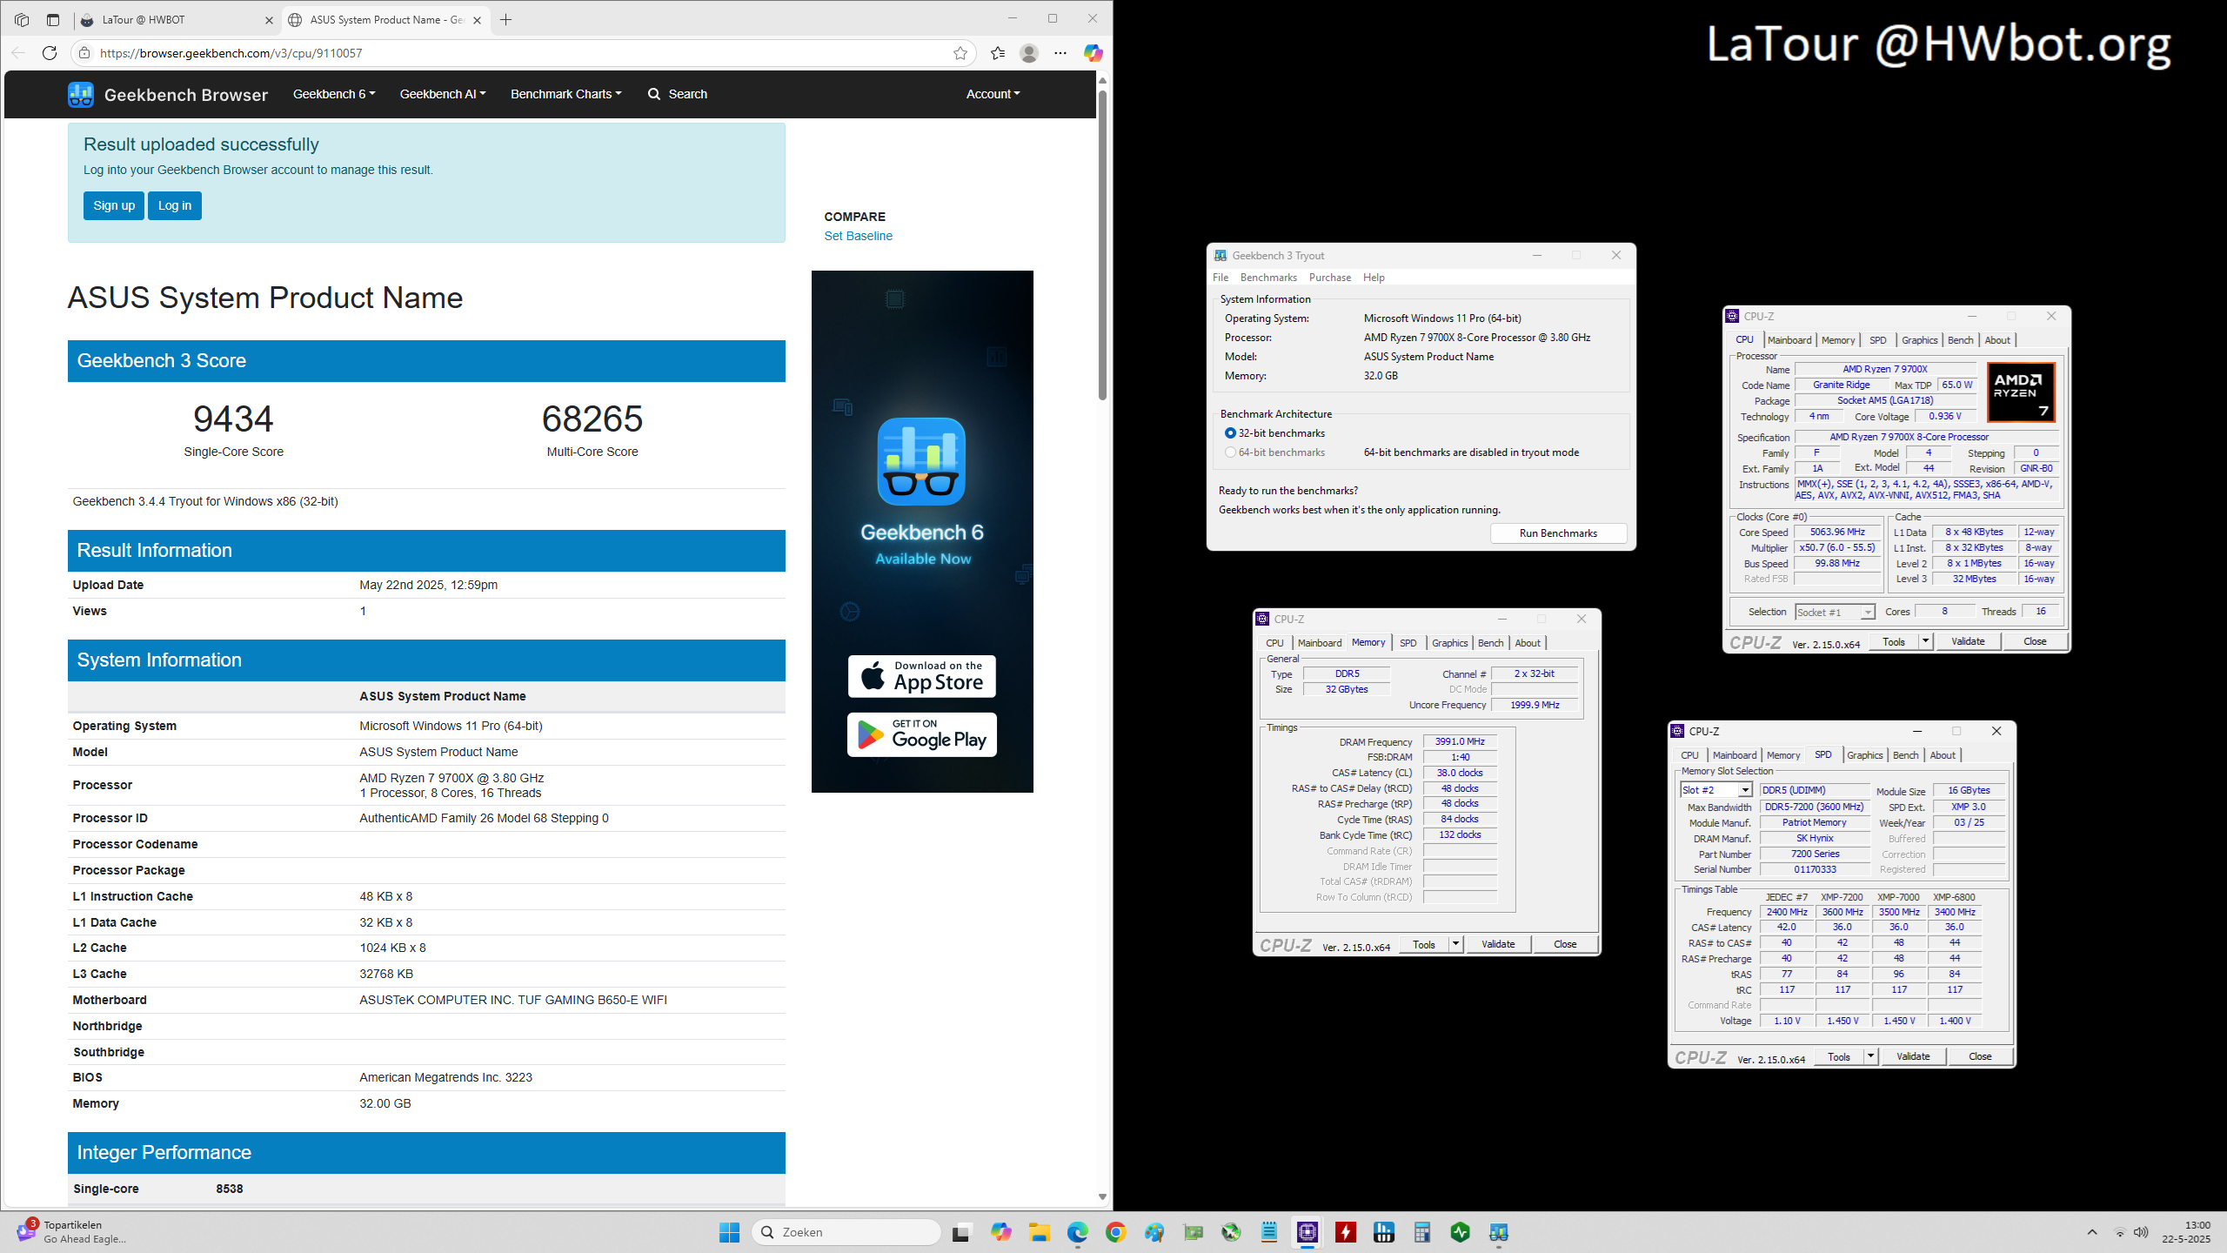Screen dimensions: 2227x1253
Task: Select 64-bit benchmarks radio button
Action: (1230, 452)
